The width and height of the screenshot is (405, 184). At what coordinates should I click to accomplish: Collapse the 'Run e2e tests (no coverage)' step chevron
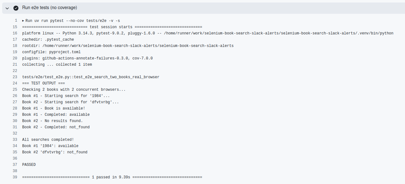[x=7, y=8]
